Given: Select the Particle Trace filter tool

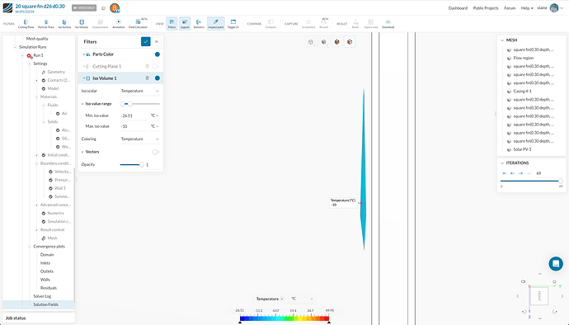Looking at the screenshot, I should click(46, 24).
